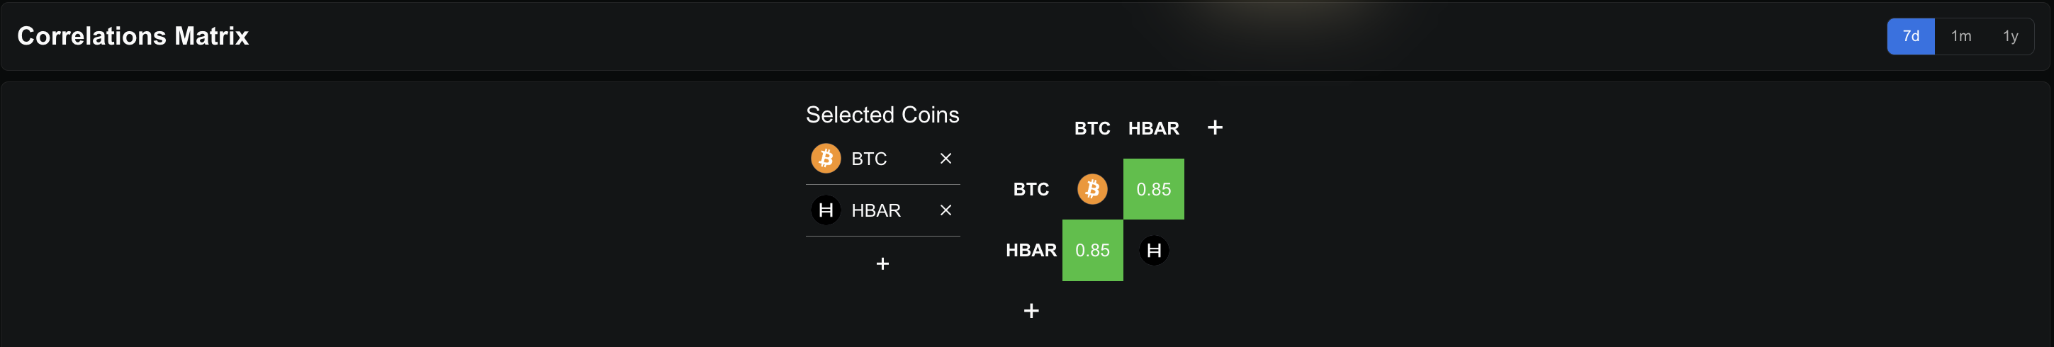
Task: Click the HBAR row label in matrix
Action: (x=1031, y=251)
